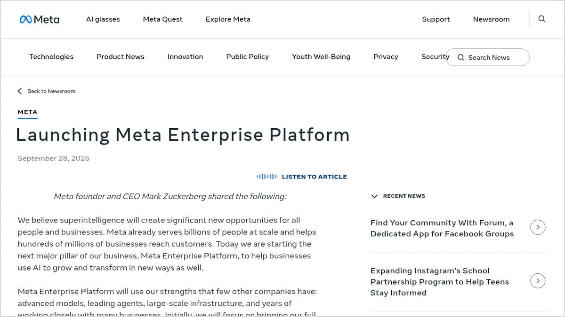The height and width of the screenshot is (317, 565).
Task: Collapse the Recent News chevron
Action: tap(375, 196)
